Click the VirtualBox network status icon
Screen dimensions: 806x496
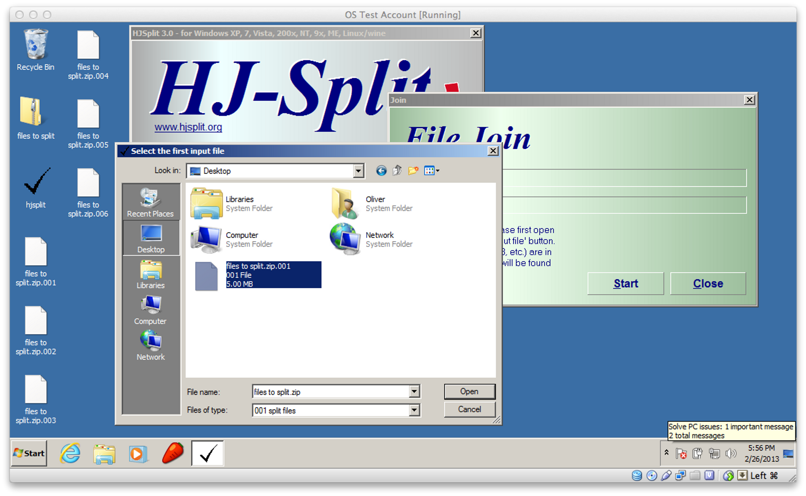[x=681, y=475]
